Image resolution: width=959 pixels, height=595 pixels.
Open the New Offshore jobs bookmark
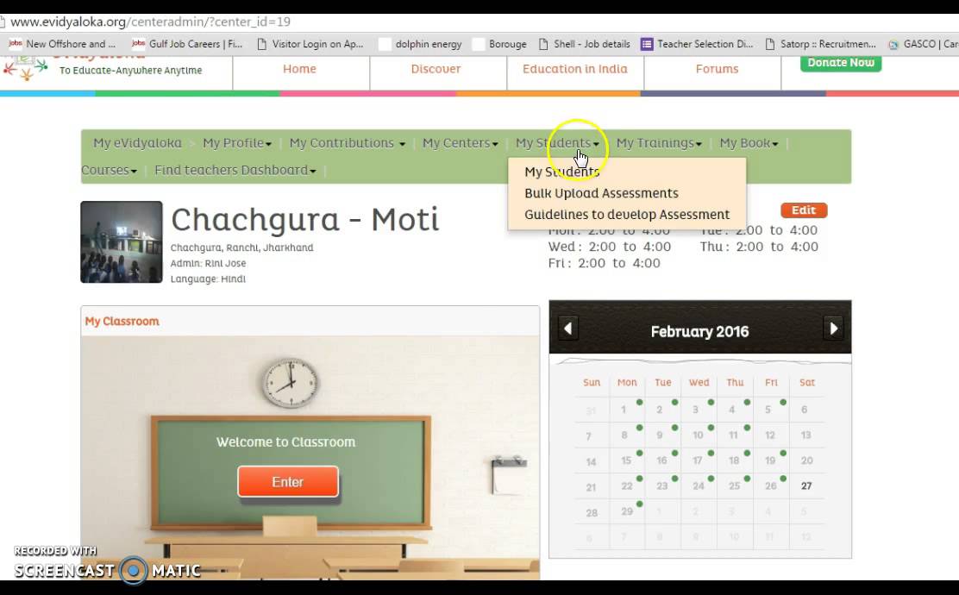tap(62, 44)
